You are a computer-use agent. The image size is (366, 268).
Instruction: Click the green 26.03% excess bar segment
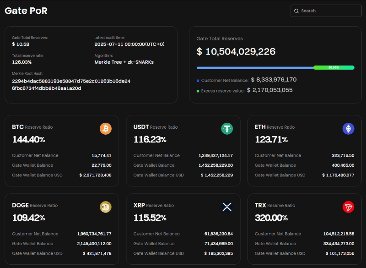click(334, 67)
